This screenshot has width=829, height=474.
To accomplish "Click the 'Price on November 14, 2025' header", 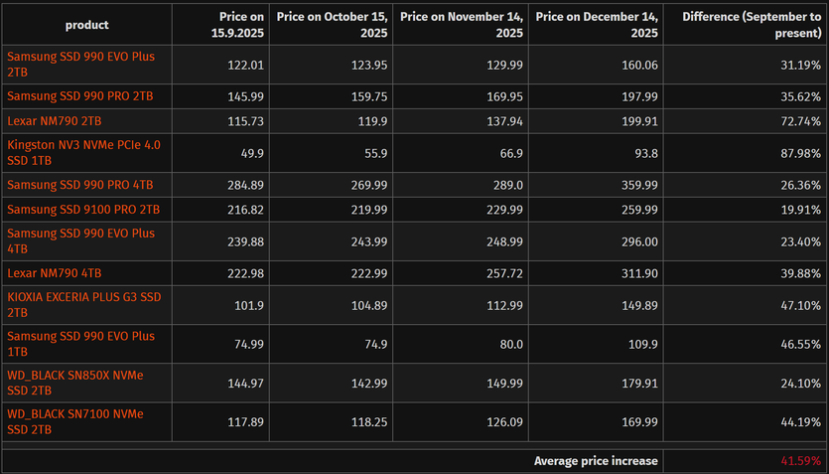I will (x=461, y=25).
